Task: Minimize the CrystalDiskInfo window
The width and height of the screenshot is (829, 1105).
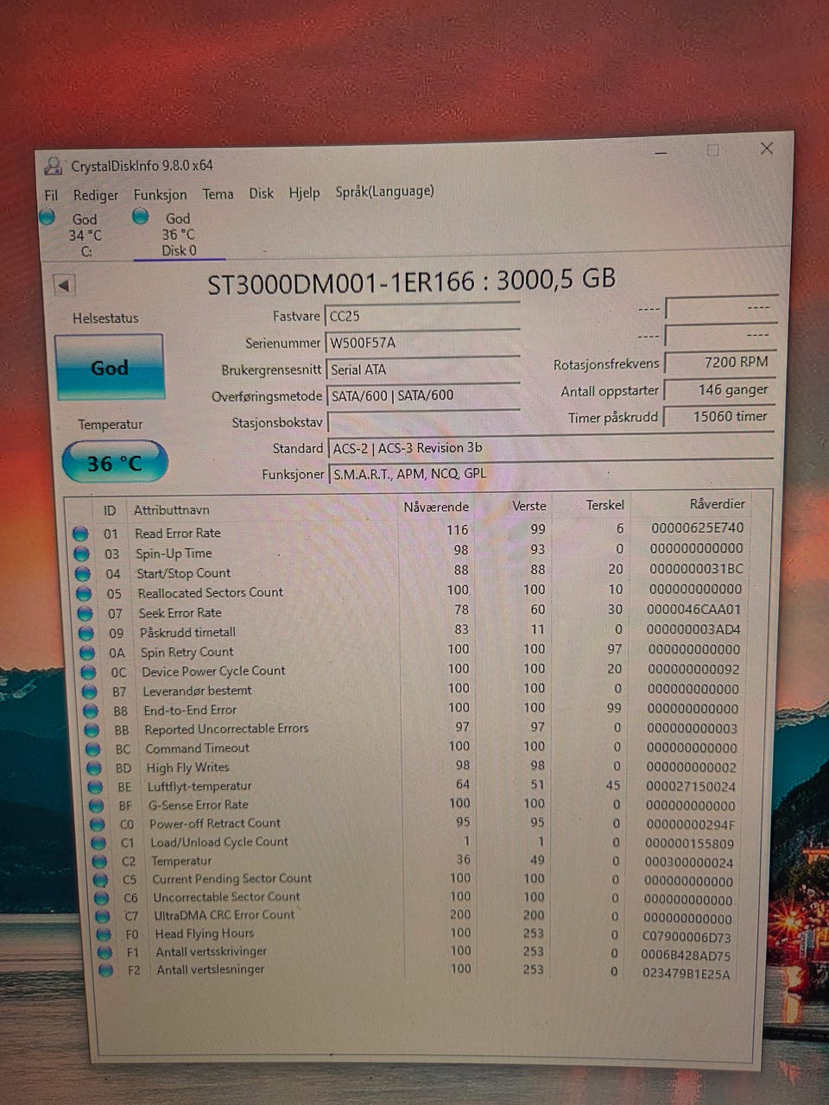Action: pos(661,153)
